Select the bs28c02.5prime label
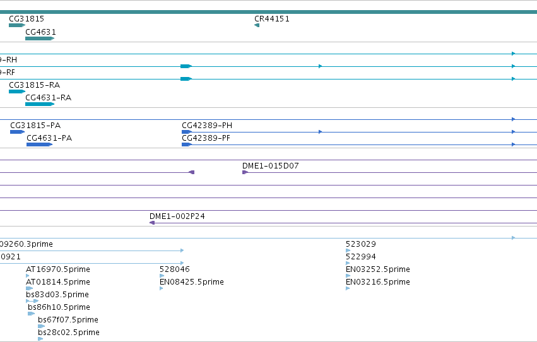 (x=69, y=333)
